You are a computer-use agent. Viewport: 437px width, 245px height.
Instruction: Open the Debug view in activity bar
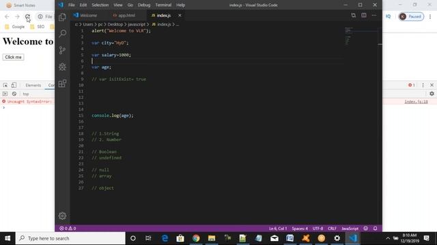(62, 67)
